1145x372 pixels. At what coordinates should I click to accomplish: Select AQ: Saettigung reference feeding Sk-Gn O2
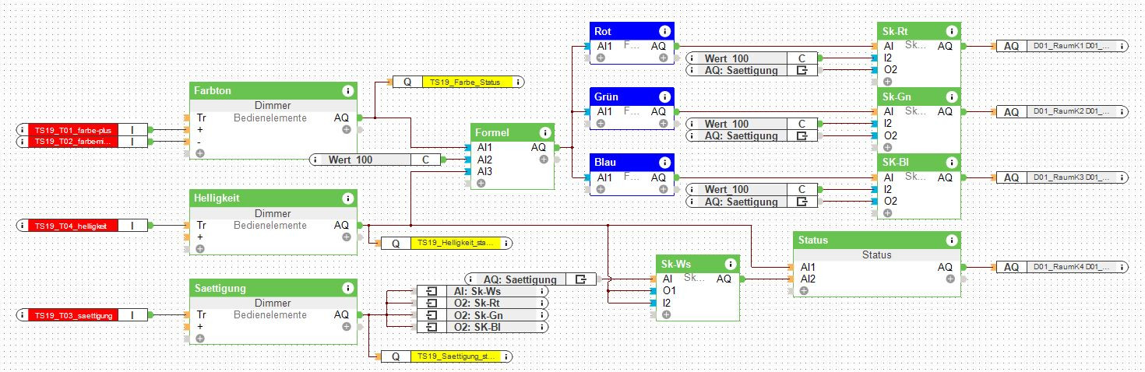pos(752,135)
